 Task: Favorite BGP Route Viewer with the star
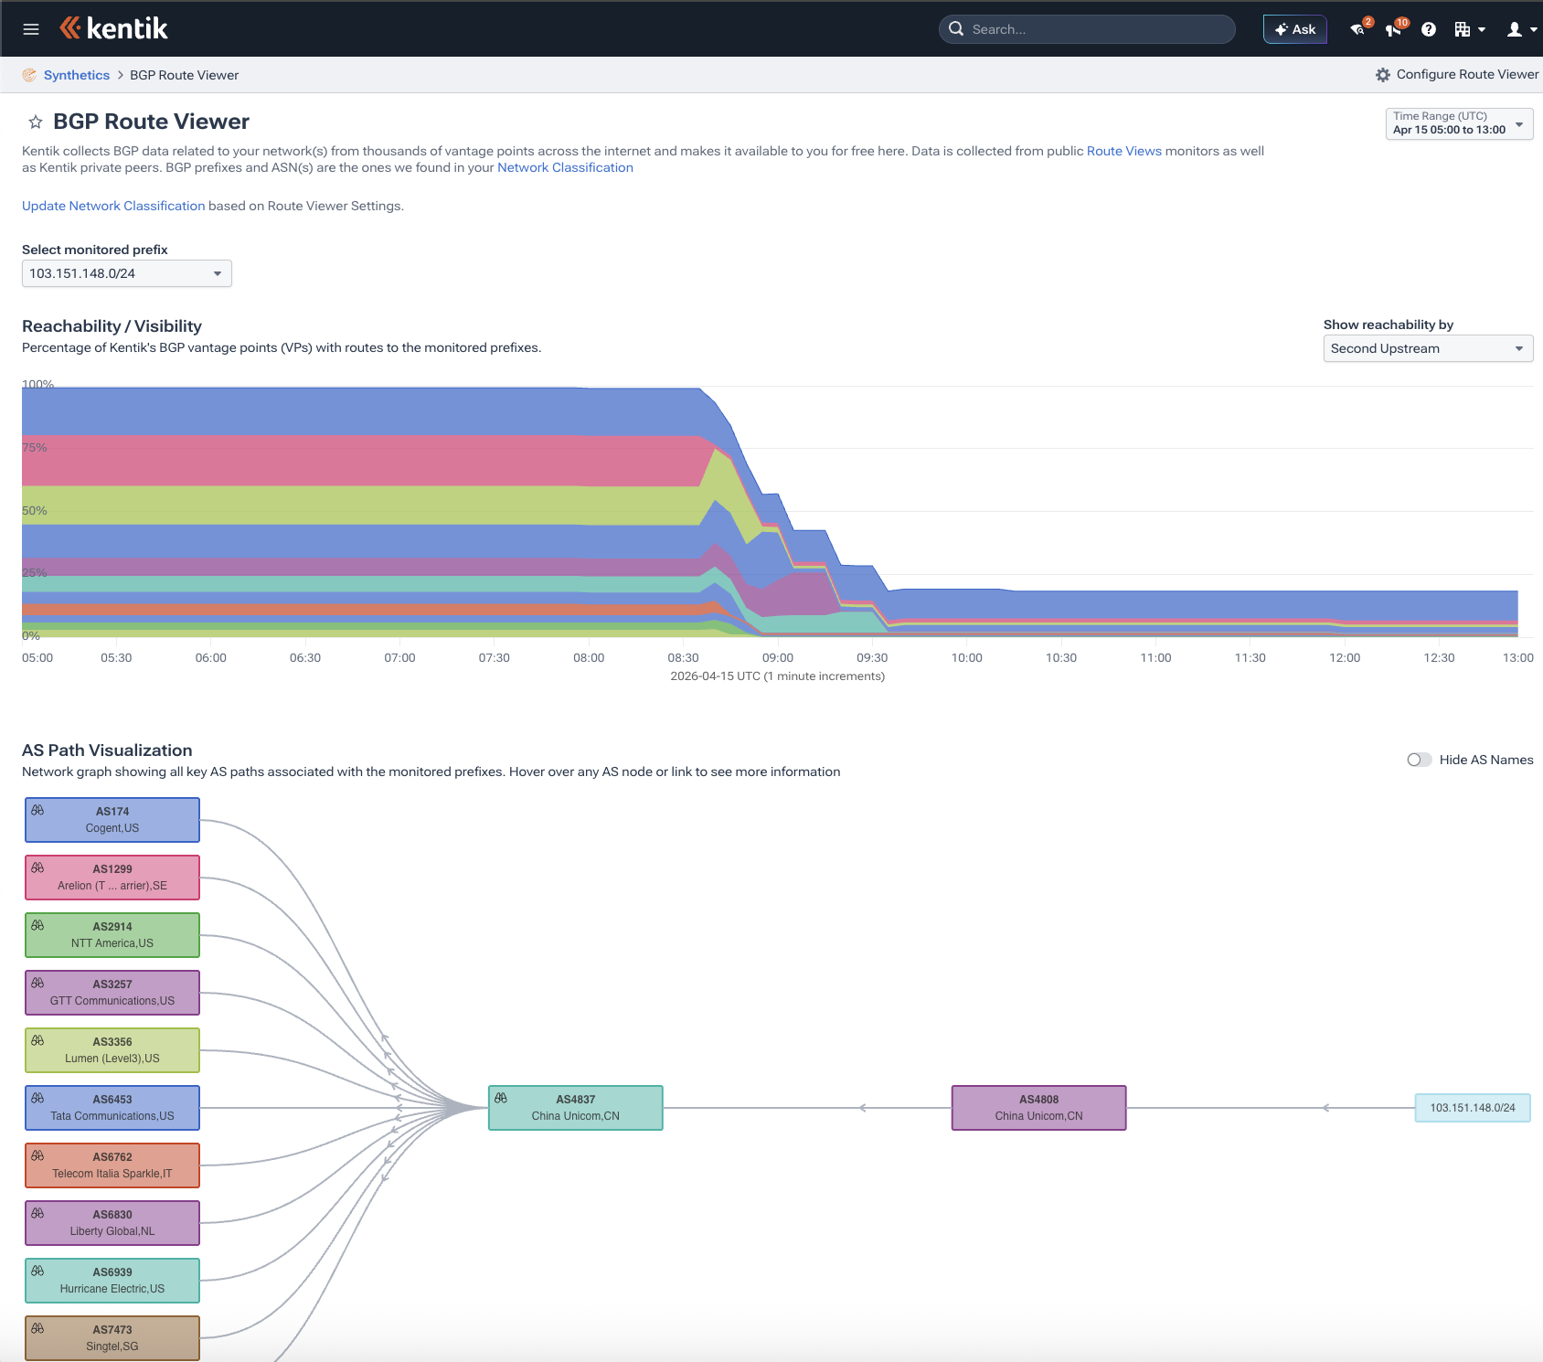point(36,122)
